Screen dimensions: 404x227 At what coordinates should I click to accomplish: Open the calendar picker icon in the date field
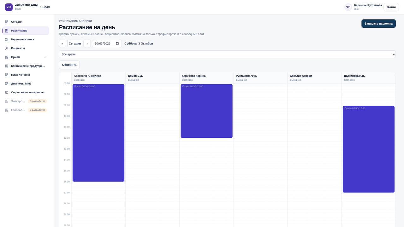coord(117,44)
